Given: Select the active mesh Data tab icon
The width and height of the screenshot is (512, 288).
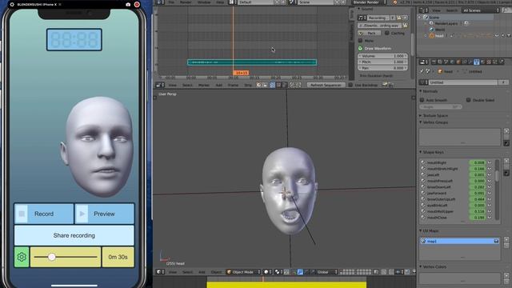Looking at the screenshot, I should pyautogui.click(x=477, y=62).
